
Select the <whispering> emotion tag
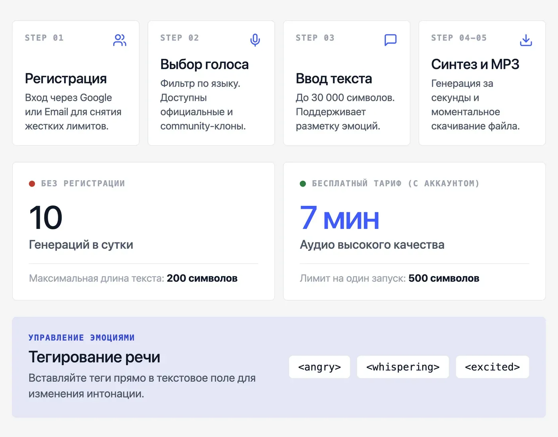403,367
